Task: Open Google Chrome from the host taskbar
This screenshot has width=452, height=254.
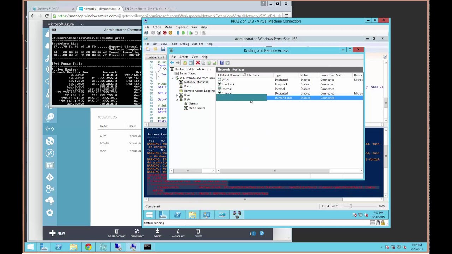Action: [88, 247]
